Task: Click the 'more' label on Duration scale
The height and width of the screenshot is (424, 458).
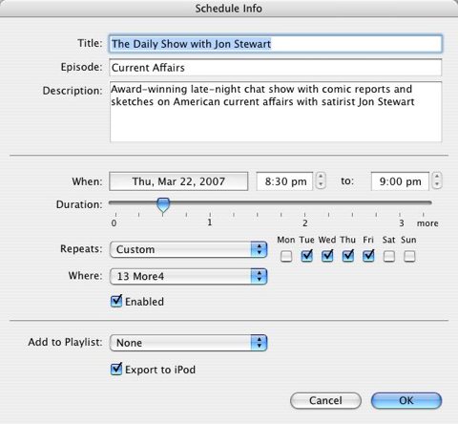Action: click(x=427, y=223)
